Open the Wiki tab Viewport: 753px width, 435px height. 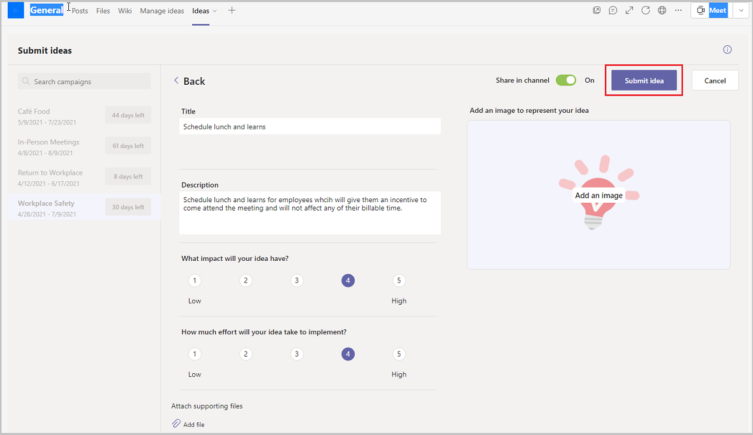pyautogui.click(x=125, y=11)
